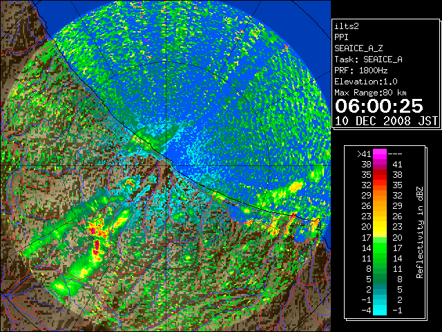Pick the bright green 14 dBZ color band
The height and width of the screenshot is (332, 442).
click(380, 248)
